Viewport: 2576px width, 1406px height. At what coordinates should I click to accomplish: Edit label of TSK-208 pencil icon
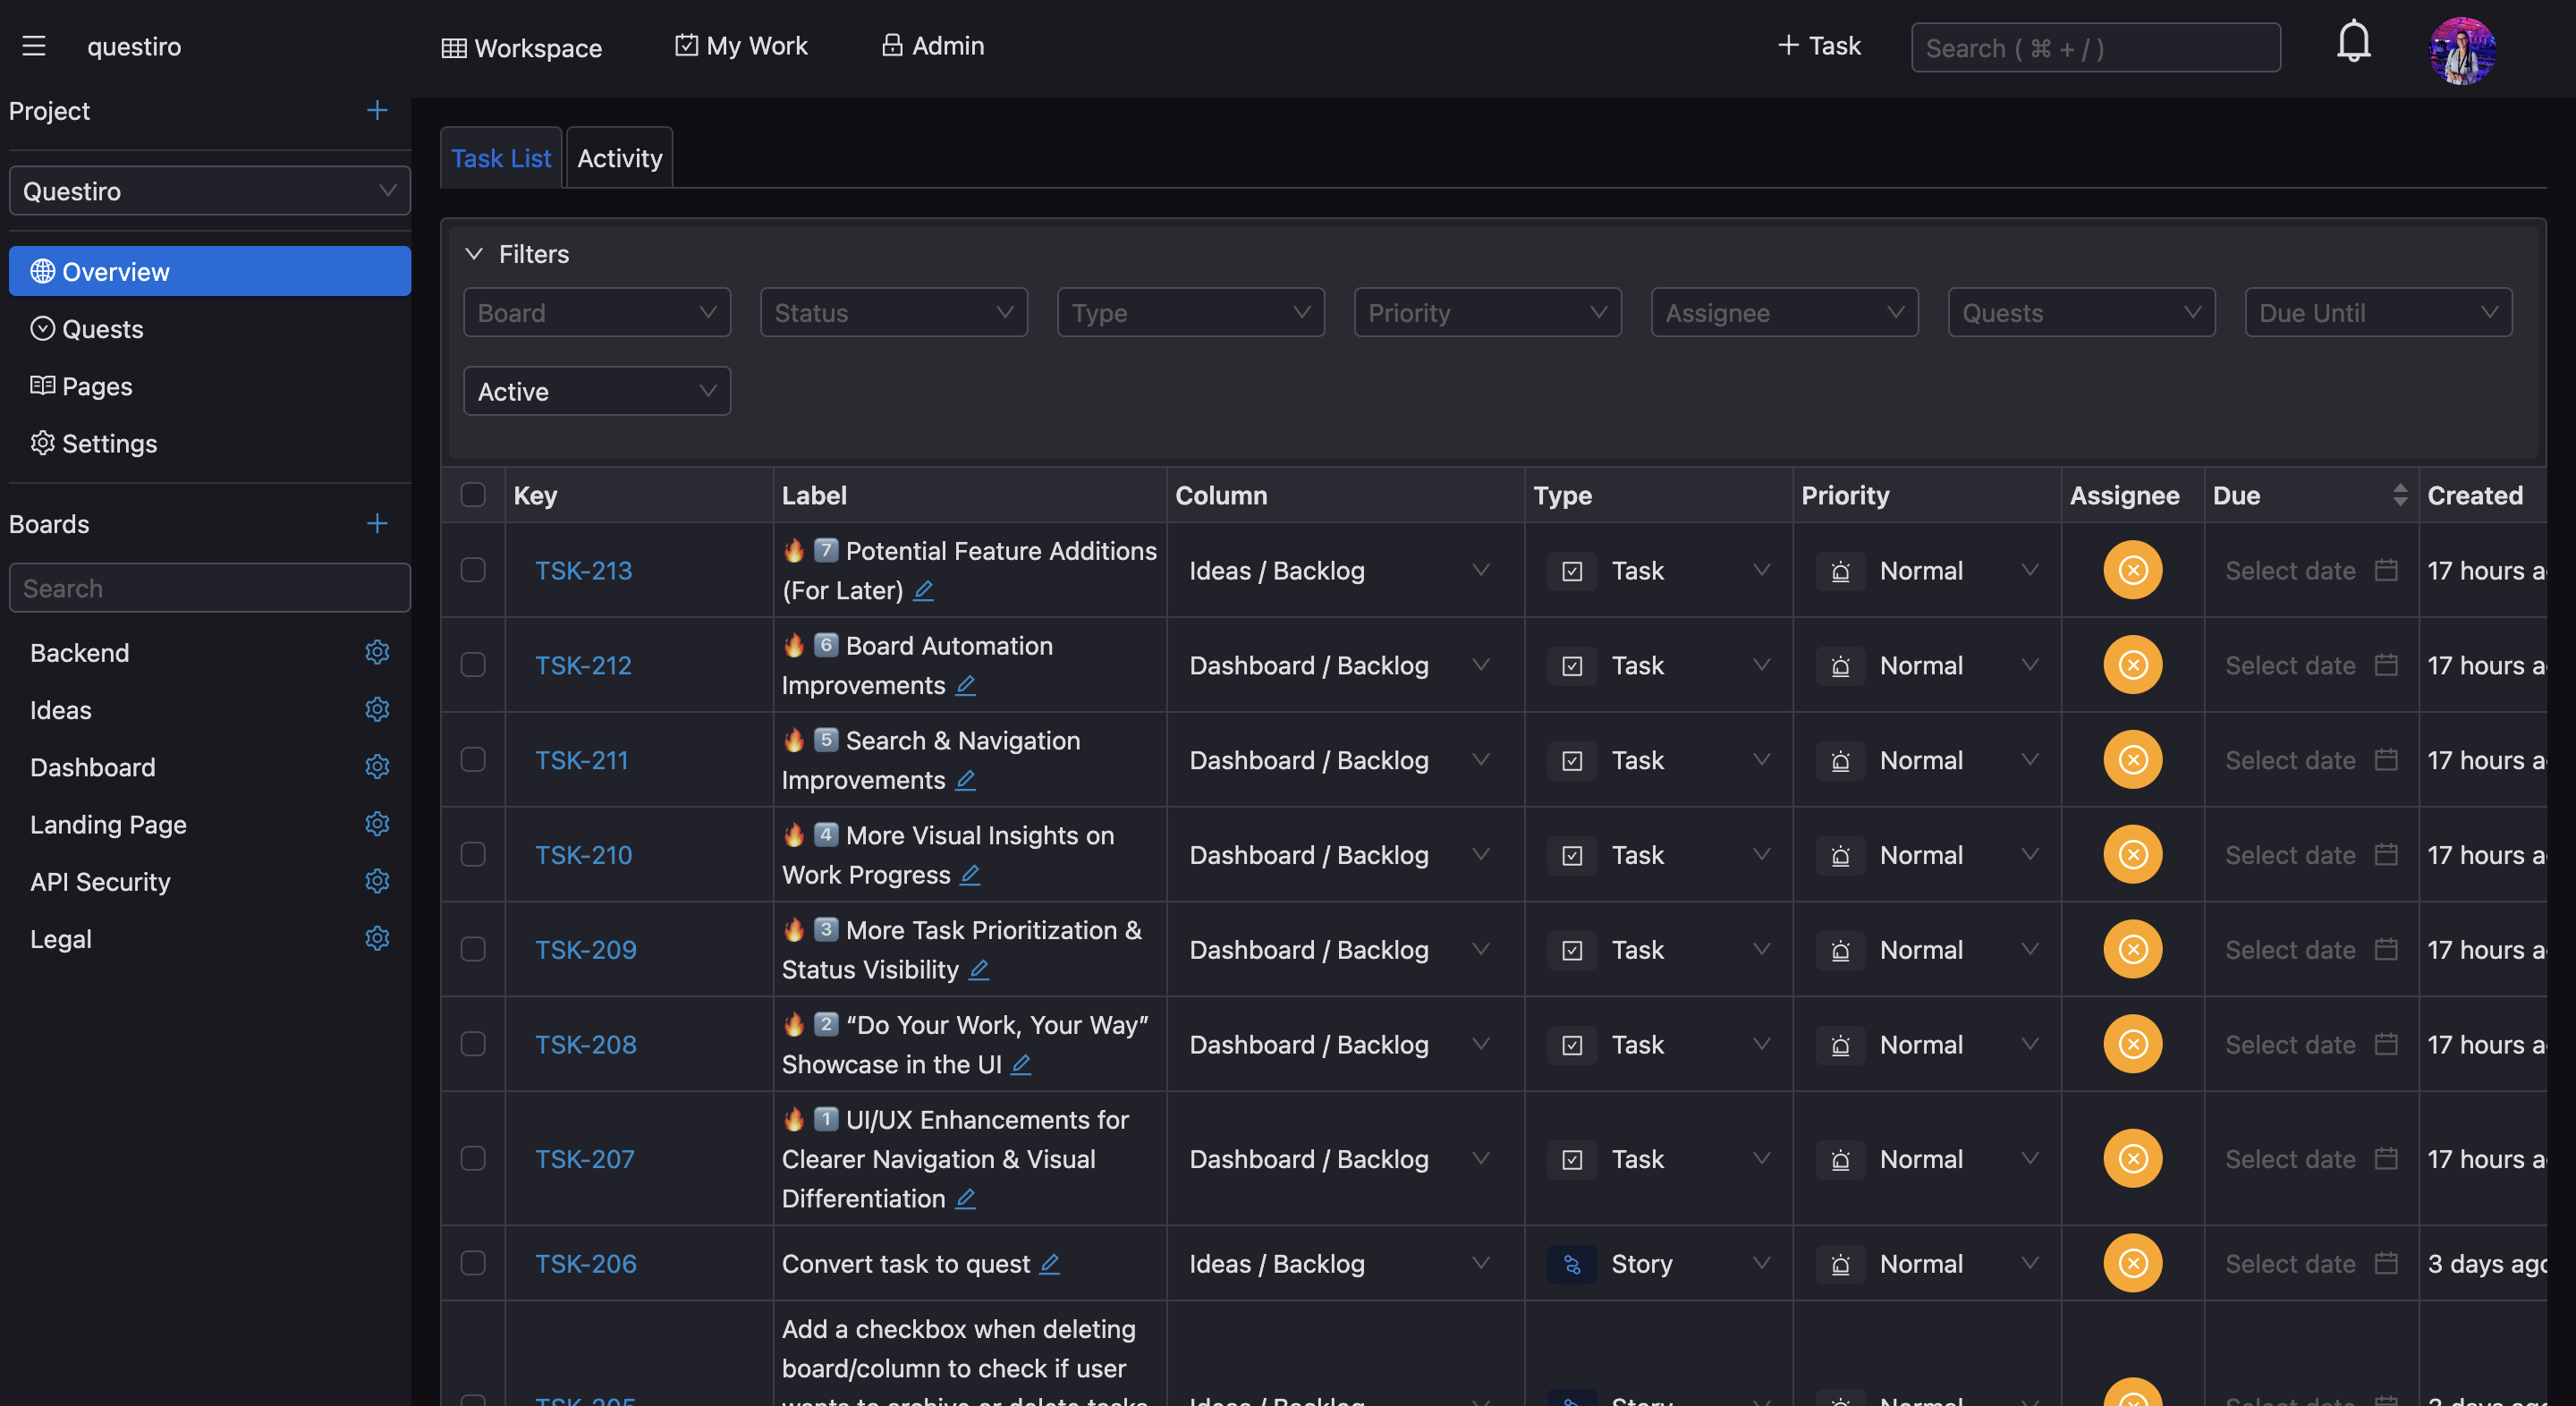tap(1021, 1064)
